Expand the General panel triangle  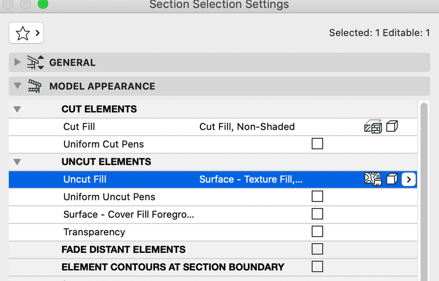pos(17,62)
